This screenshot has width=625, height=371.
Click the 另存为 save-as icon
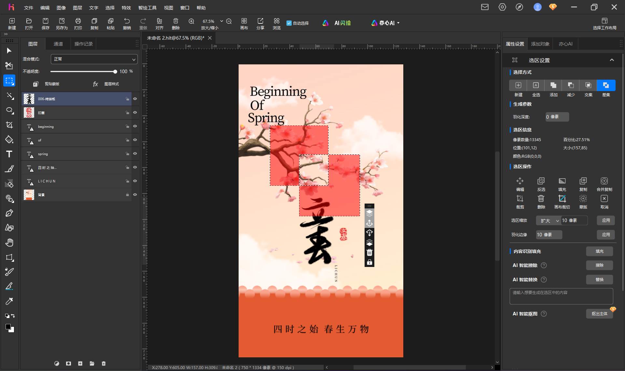click(x=62, y=23)
